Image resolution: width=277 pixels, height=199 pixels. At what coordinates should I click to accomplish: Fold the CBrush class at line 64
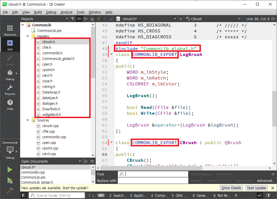coord(111,142)
